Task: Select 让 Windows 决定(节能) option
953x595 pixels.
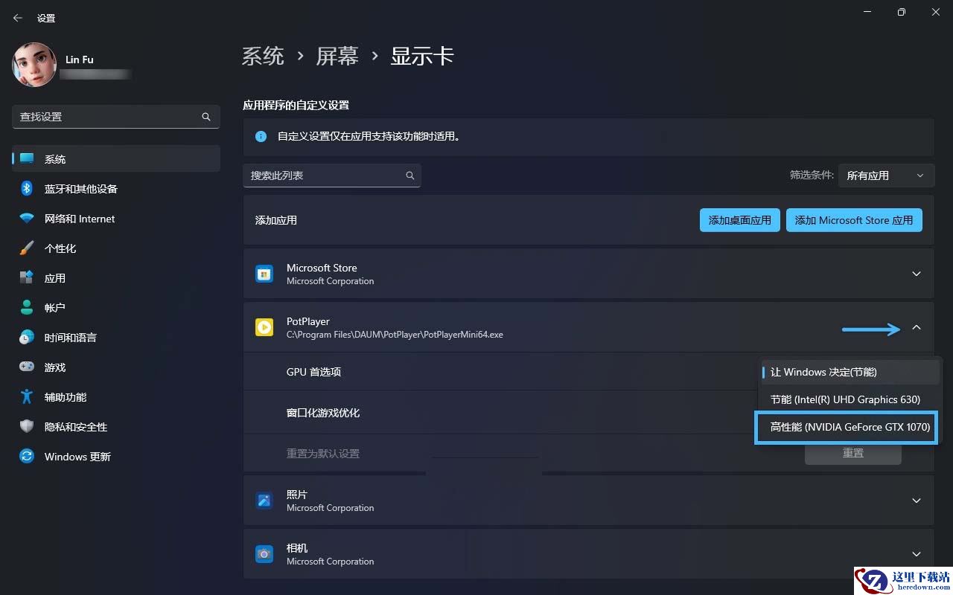Action: tap(850, 372)
